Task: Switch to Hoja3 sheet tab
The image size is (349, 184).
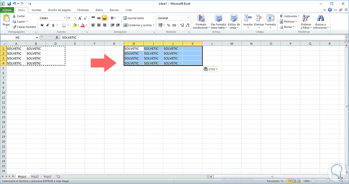Action: pos(47,176)
